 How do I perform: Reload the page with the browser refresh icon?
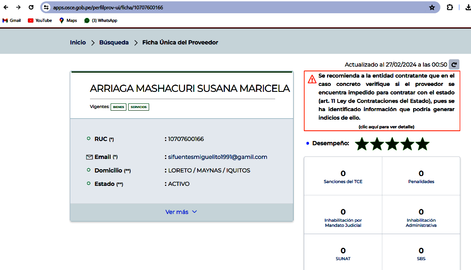click(x=31, y=7)
